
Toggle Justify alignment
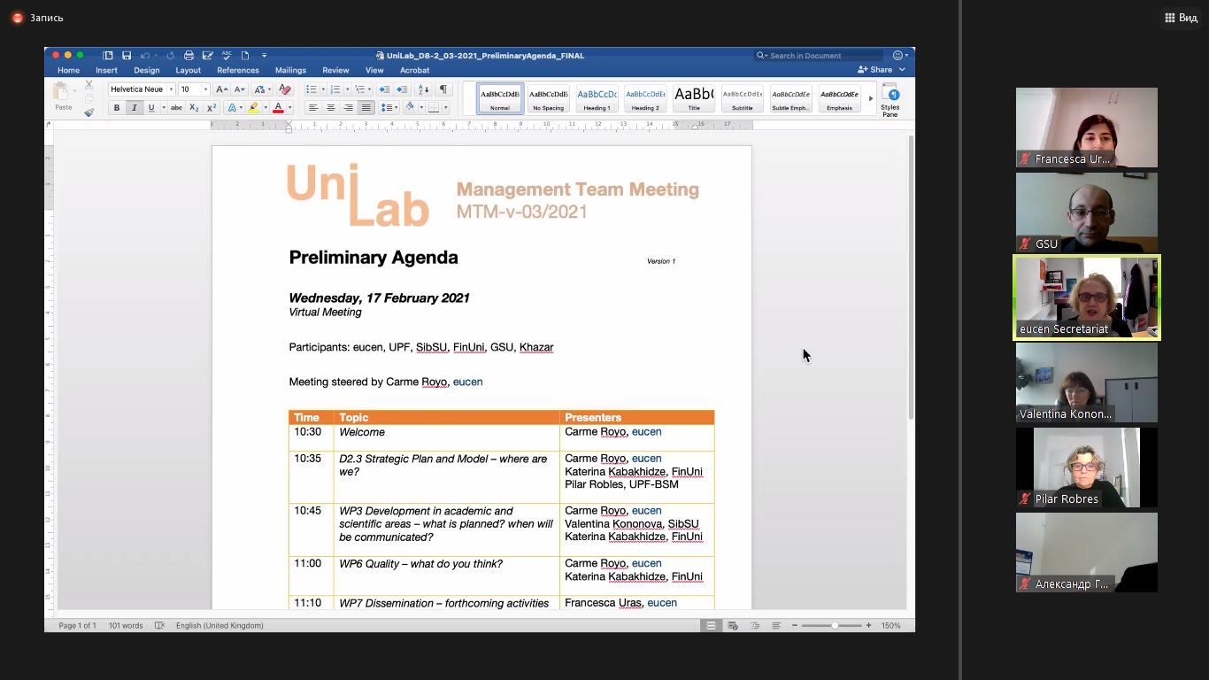(366, 108)
